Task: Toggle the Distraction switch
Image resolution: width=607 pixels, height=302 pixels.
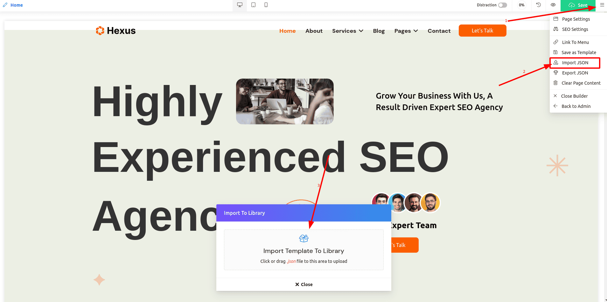Action: coord(502,5)
